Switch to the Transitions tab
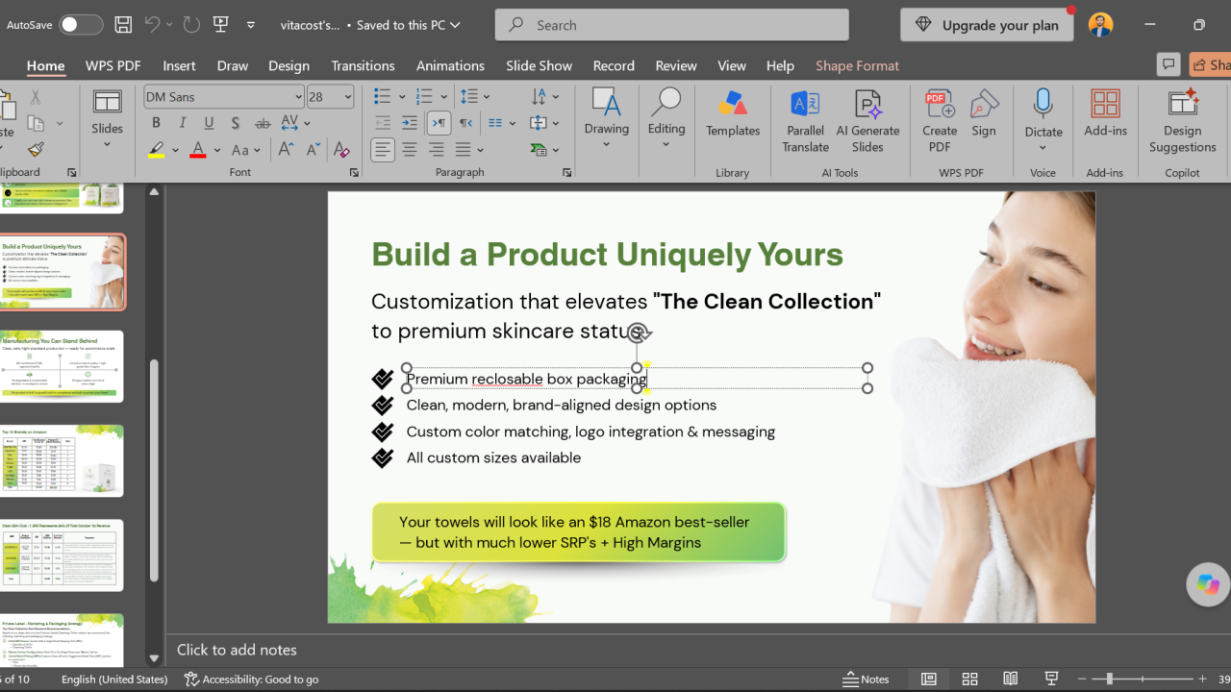The height and width of the screenshot is (692, 1231). [363, 65]
